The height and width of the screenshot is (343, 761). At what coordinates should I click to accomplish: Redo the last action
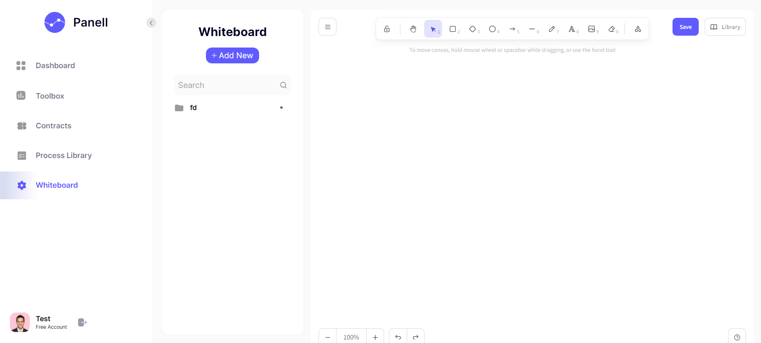point(415,337)
